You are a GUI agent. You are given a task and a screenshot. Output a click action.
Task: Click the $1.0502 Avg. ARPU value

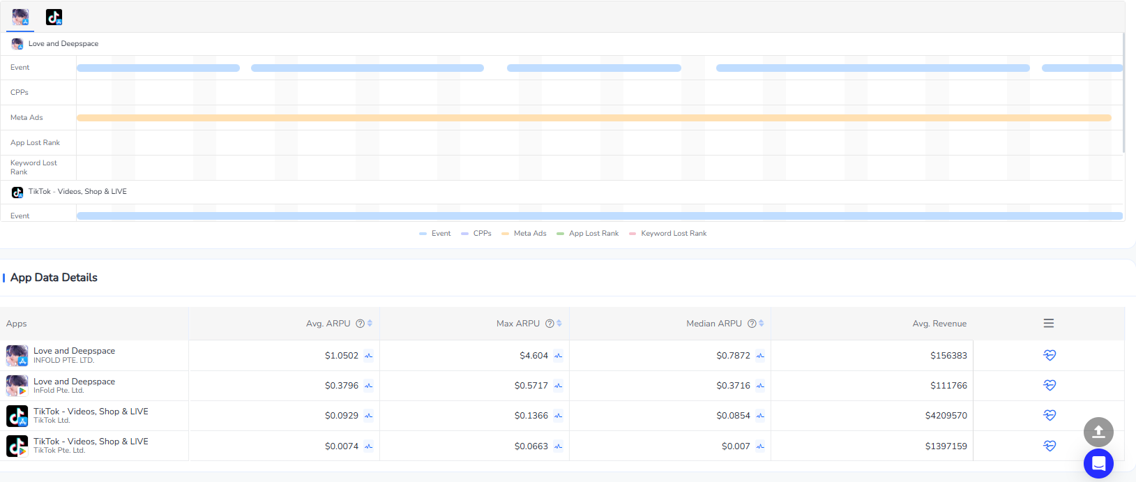(342, 356)
